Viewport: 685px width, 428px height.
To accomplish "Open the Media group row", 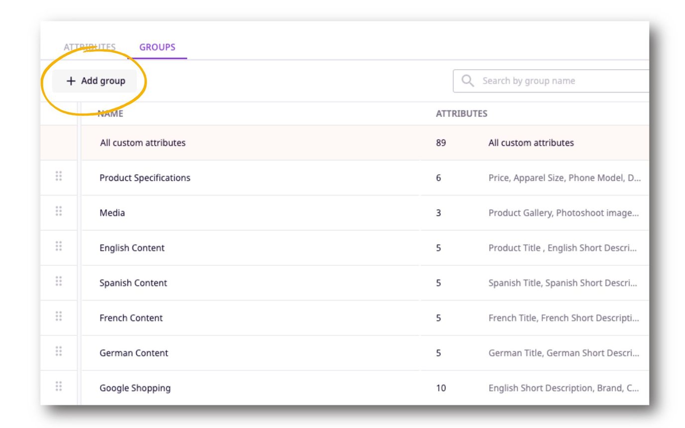I will (x=113, y=213).
